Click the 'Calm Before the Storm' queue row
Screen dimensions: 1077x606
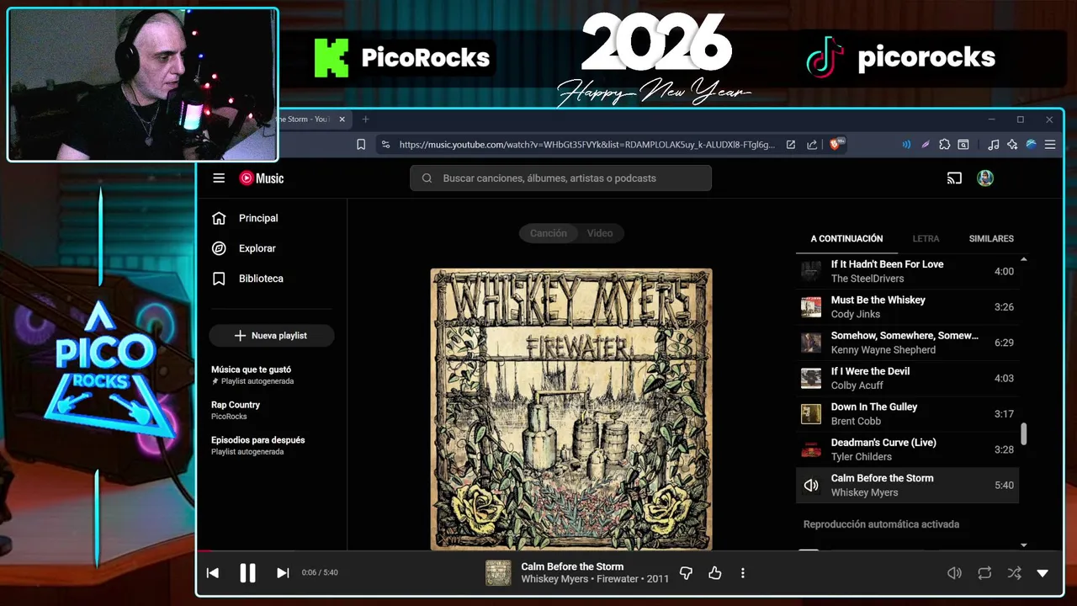pos(907,485)
